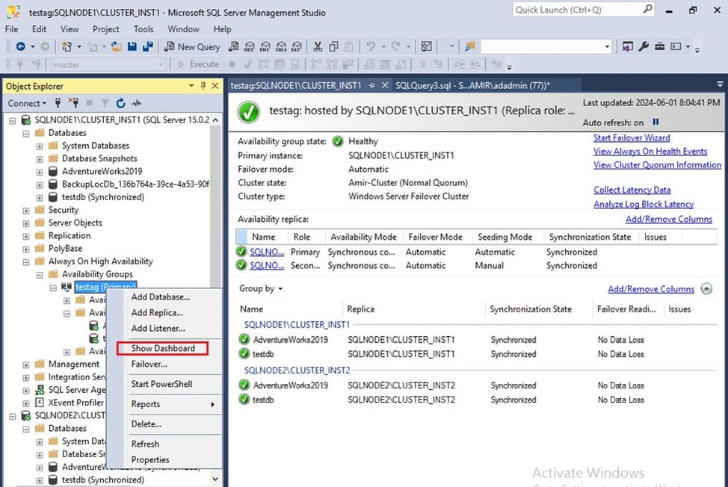This screenshot has height=487, width=728.
Task: Click the Execute button on the SQL toolbar
Action: click(x=202, y=63)
